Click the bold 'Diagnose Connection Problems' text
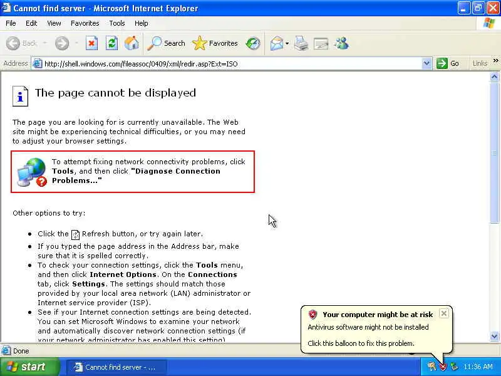The width and height of the screenshot is (501, 376). [x=136, y=176]
